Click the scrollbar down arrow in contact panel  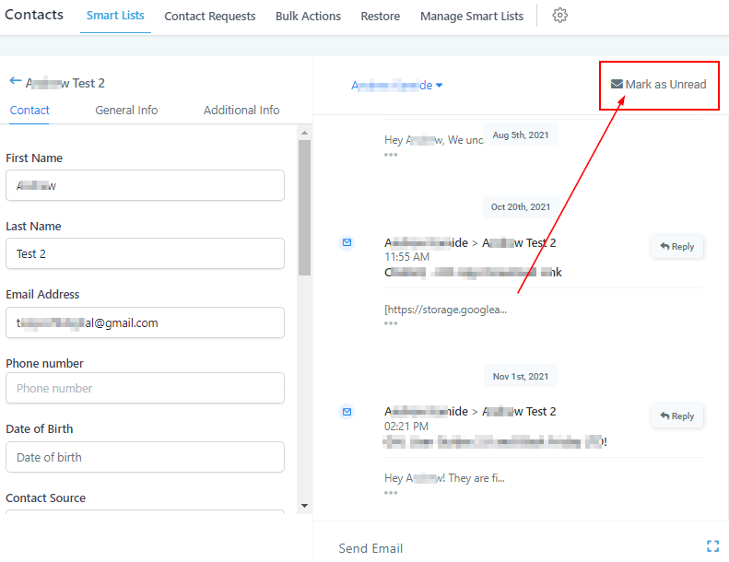coord(304,505)
